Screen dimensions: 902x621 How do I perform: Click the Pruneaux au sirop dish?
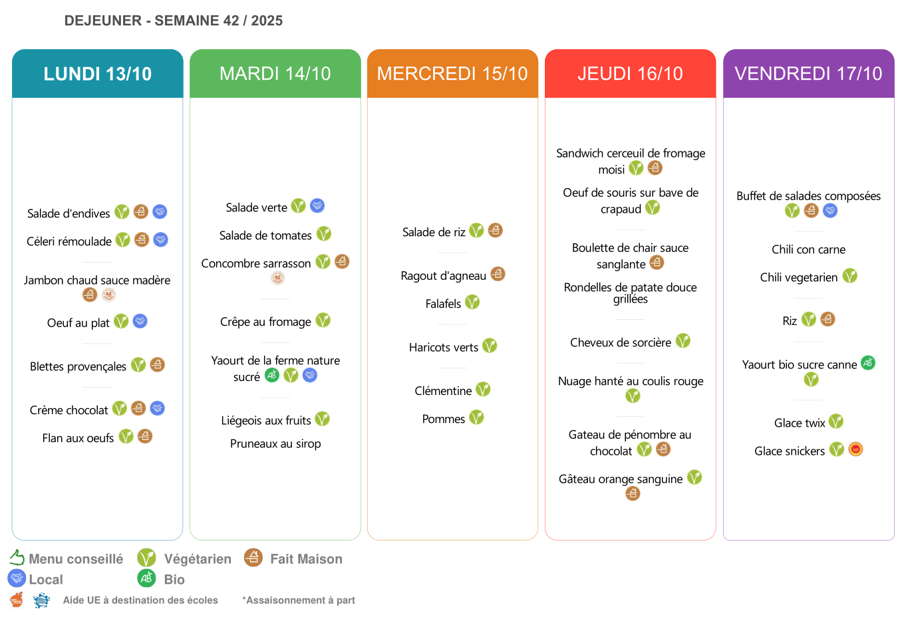pyautogui.click(x=275, y=444)
